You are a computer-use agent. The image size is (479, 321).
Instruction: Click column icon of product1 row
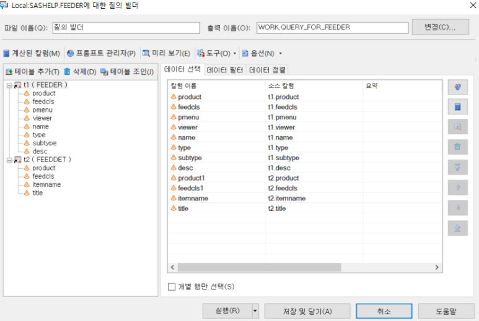coord(174,178)
